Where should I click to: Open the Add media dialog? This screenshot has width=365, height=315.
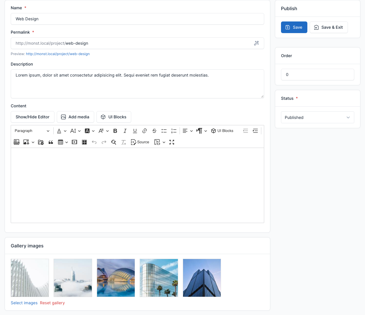pos(75,117)
